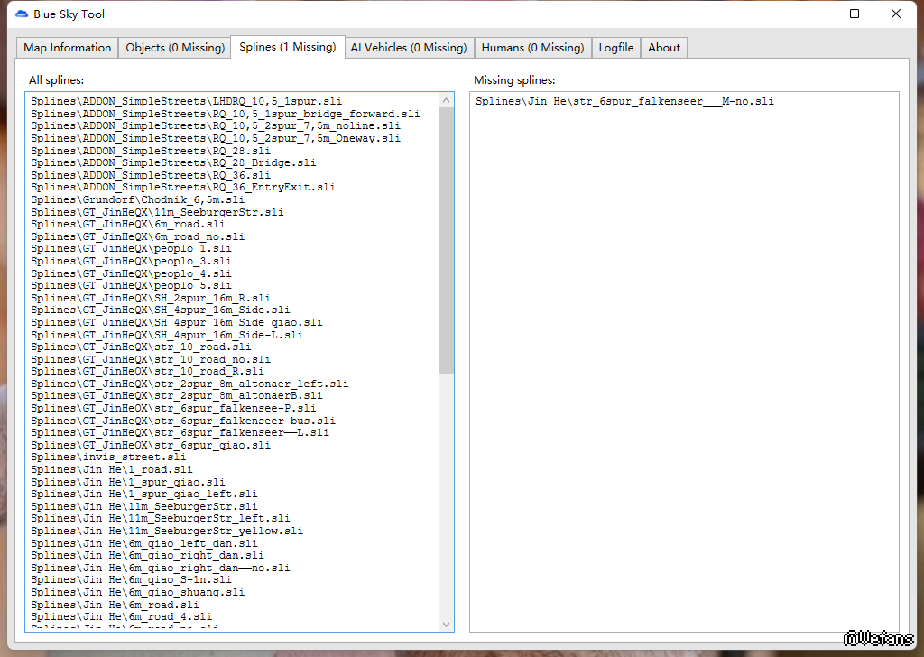Select Splines\invis_street.sli in the list
The width and height of the screenshot is (924, 657).
pos(108,458)
